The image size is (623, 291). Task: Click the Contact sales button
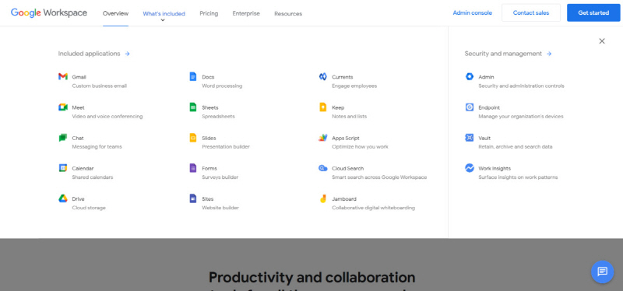pyautogui.click(x=531, y=12)
